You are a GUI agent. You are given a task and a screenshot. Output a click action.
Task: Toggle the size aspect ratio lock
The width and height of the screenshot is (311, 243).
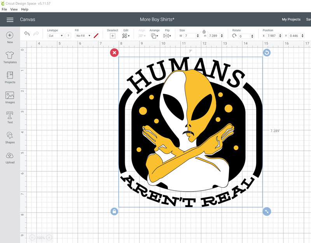204,32
